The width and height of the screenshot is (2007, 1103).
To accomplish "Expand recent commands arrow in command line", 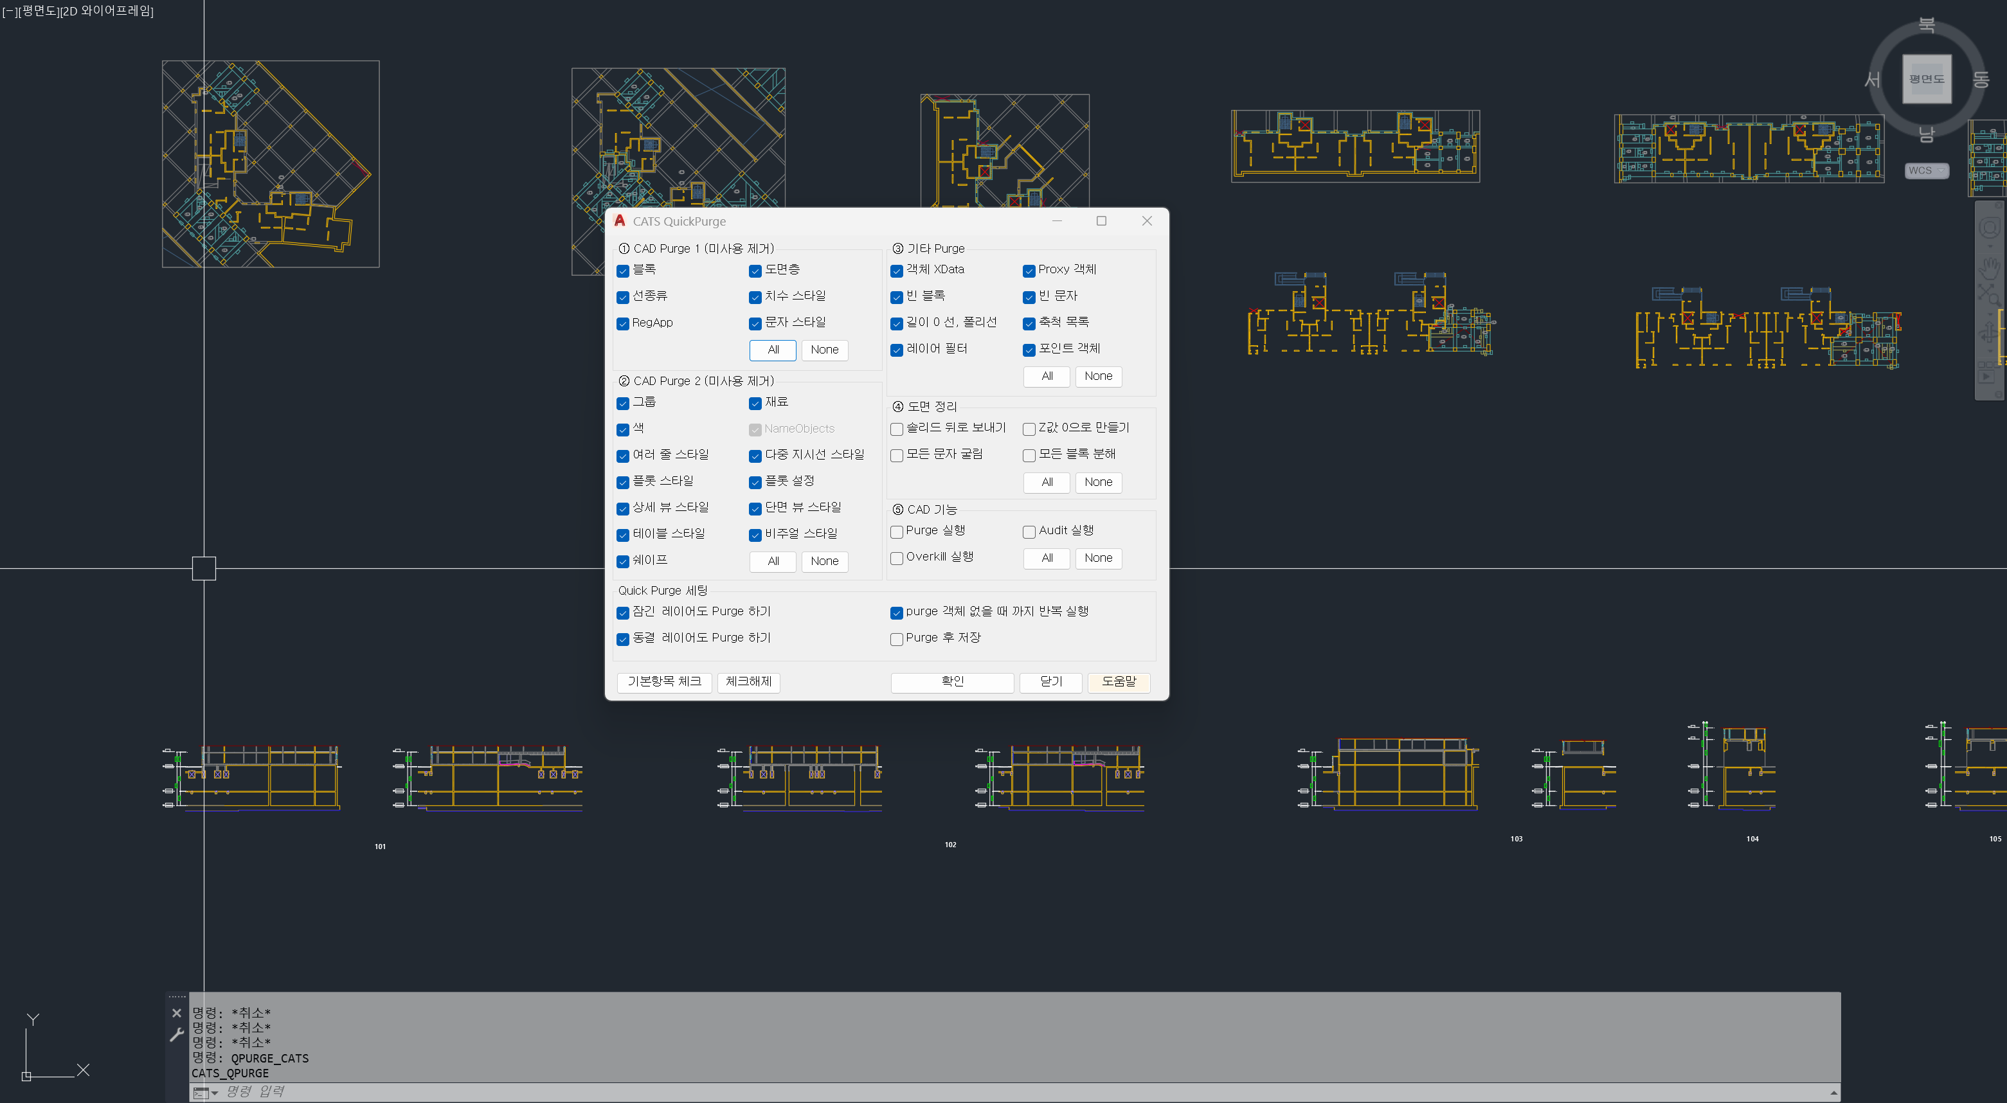I will [215, 1093].
